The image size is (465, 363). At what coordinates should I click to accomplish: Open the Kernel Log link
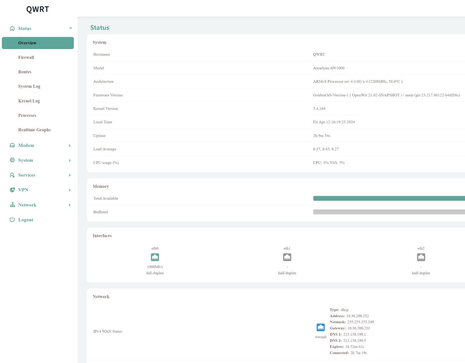(29, 101)
